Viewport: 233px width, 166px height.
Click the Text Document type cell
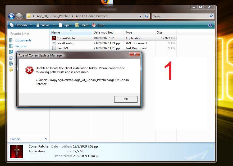point(136,48)
